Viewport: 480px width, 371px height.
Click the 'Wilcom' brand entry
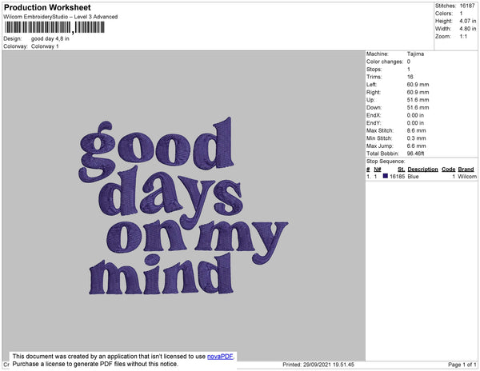467,177
